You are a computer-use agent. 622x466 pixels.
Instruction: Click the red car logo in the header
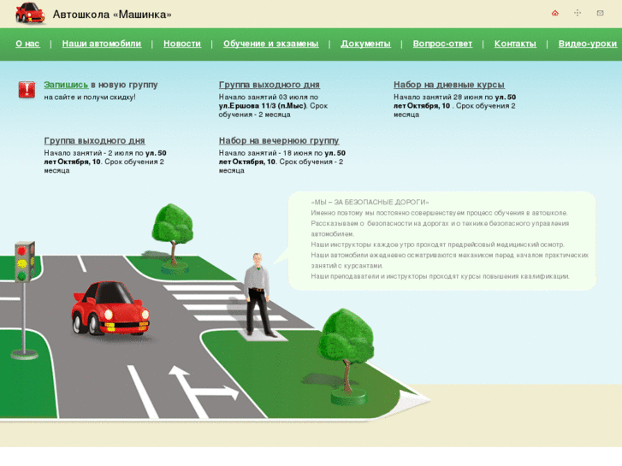pyautogui.click(x=30, y=14)
